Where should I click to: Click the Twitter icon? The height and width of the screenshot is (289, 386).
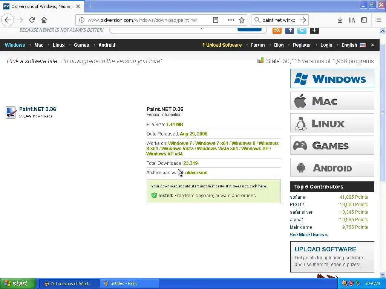(x=302, y=30)
